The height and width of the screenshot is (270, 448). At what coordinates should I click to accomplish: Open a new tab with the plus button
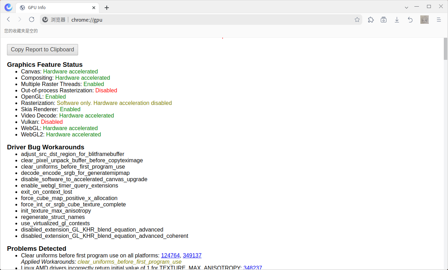coord(107,7)
